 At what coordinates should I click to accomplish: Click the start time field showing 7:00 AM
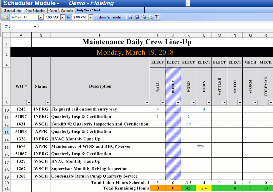[52, 17]
